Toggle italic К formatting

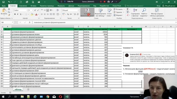tap(18, 14)
